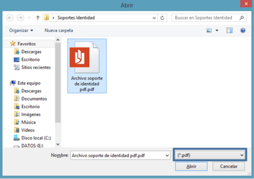
Task: Click the Buscar en Soportes Identidad search field
Action: coord(205,18)
